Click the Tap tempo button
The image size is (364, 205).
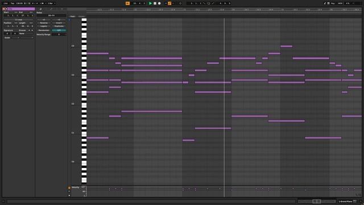[x=13, y=3]
